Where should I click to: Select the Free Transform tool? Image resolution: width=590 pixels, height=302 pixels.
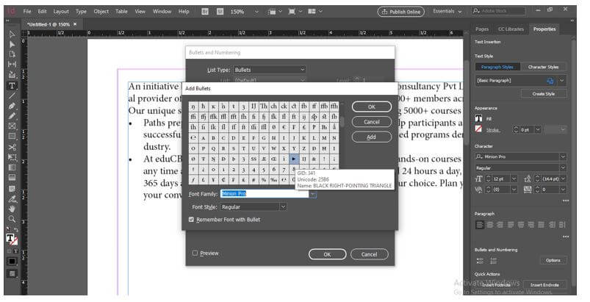[12, 157]
